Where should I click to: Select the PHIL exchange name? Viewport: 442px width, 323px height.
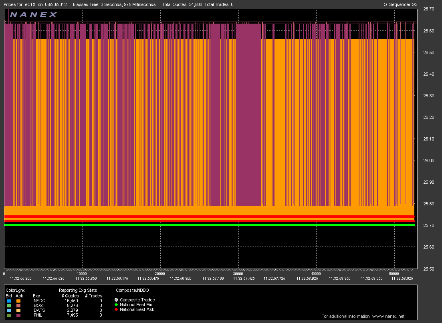[38, 315]
